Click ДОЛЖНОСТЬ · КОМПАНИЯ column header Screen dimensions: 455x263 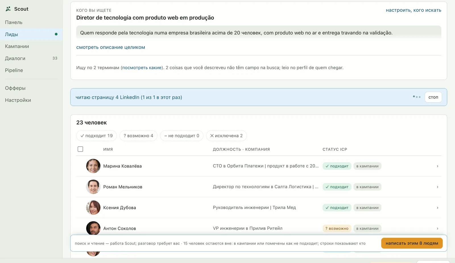(x=241, y=149)
